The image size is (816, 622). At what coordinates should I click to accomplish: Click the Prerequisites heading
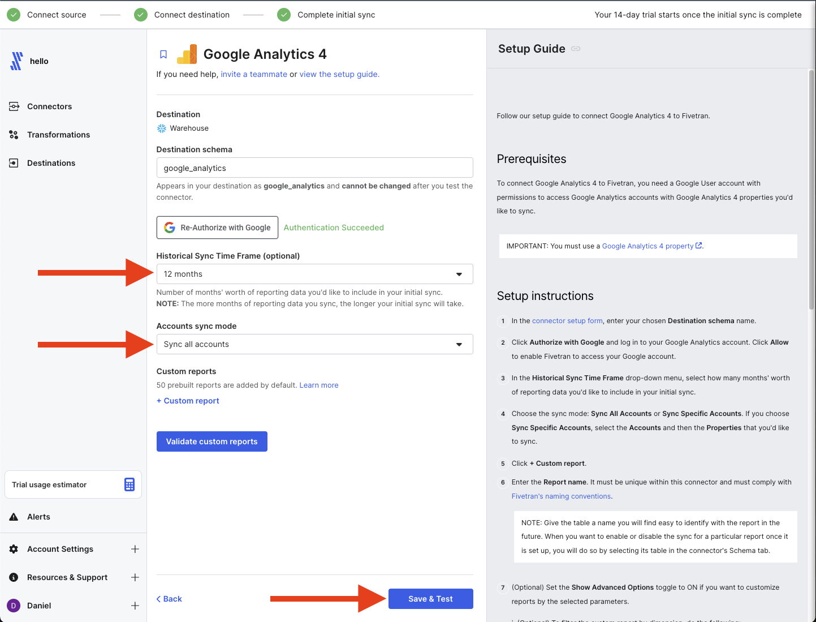(x=532, y=159)
